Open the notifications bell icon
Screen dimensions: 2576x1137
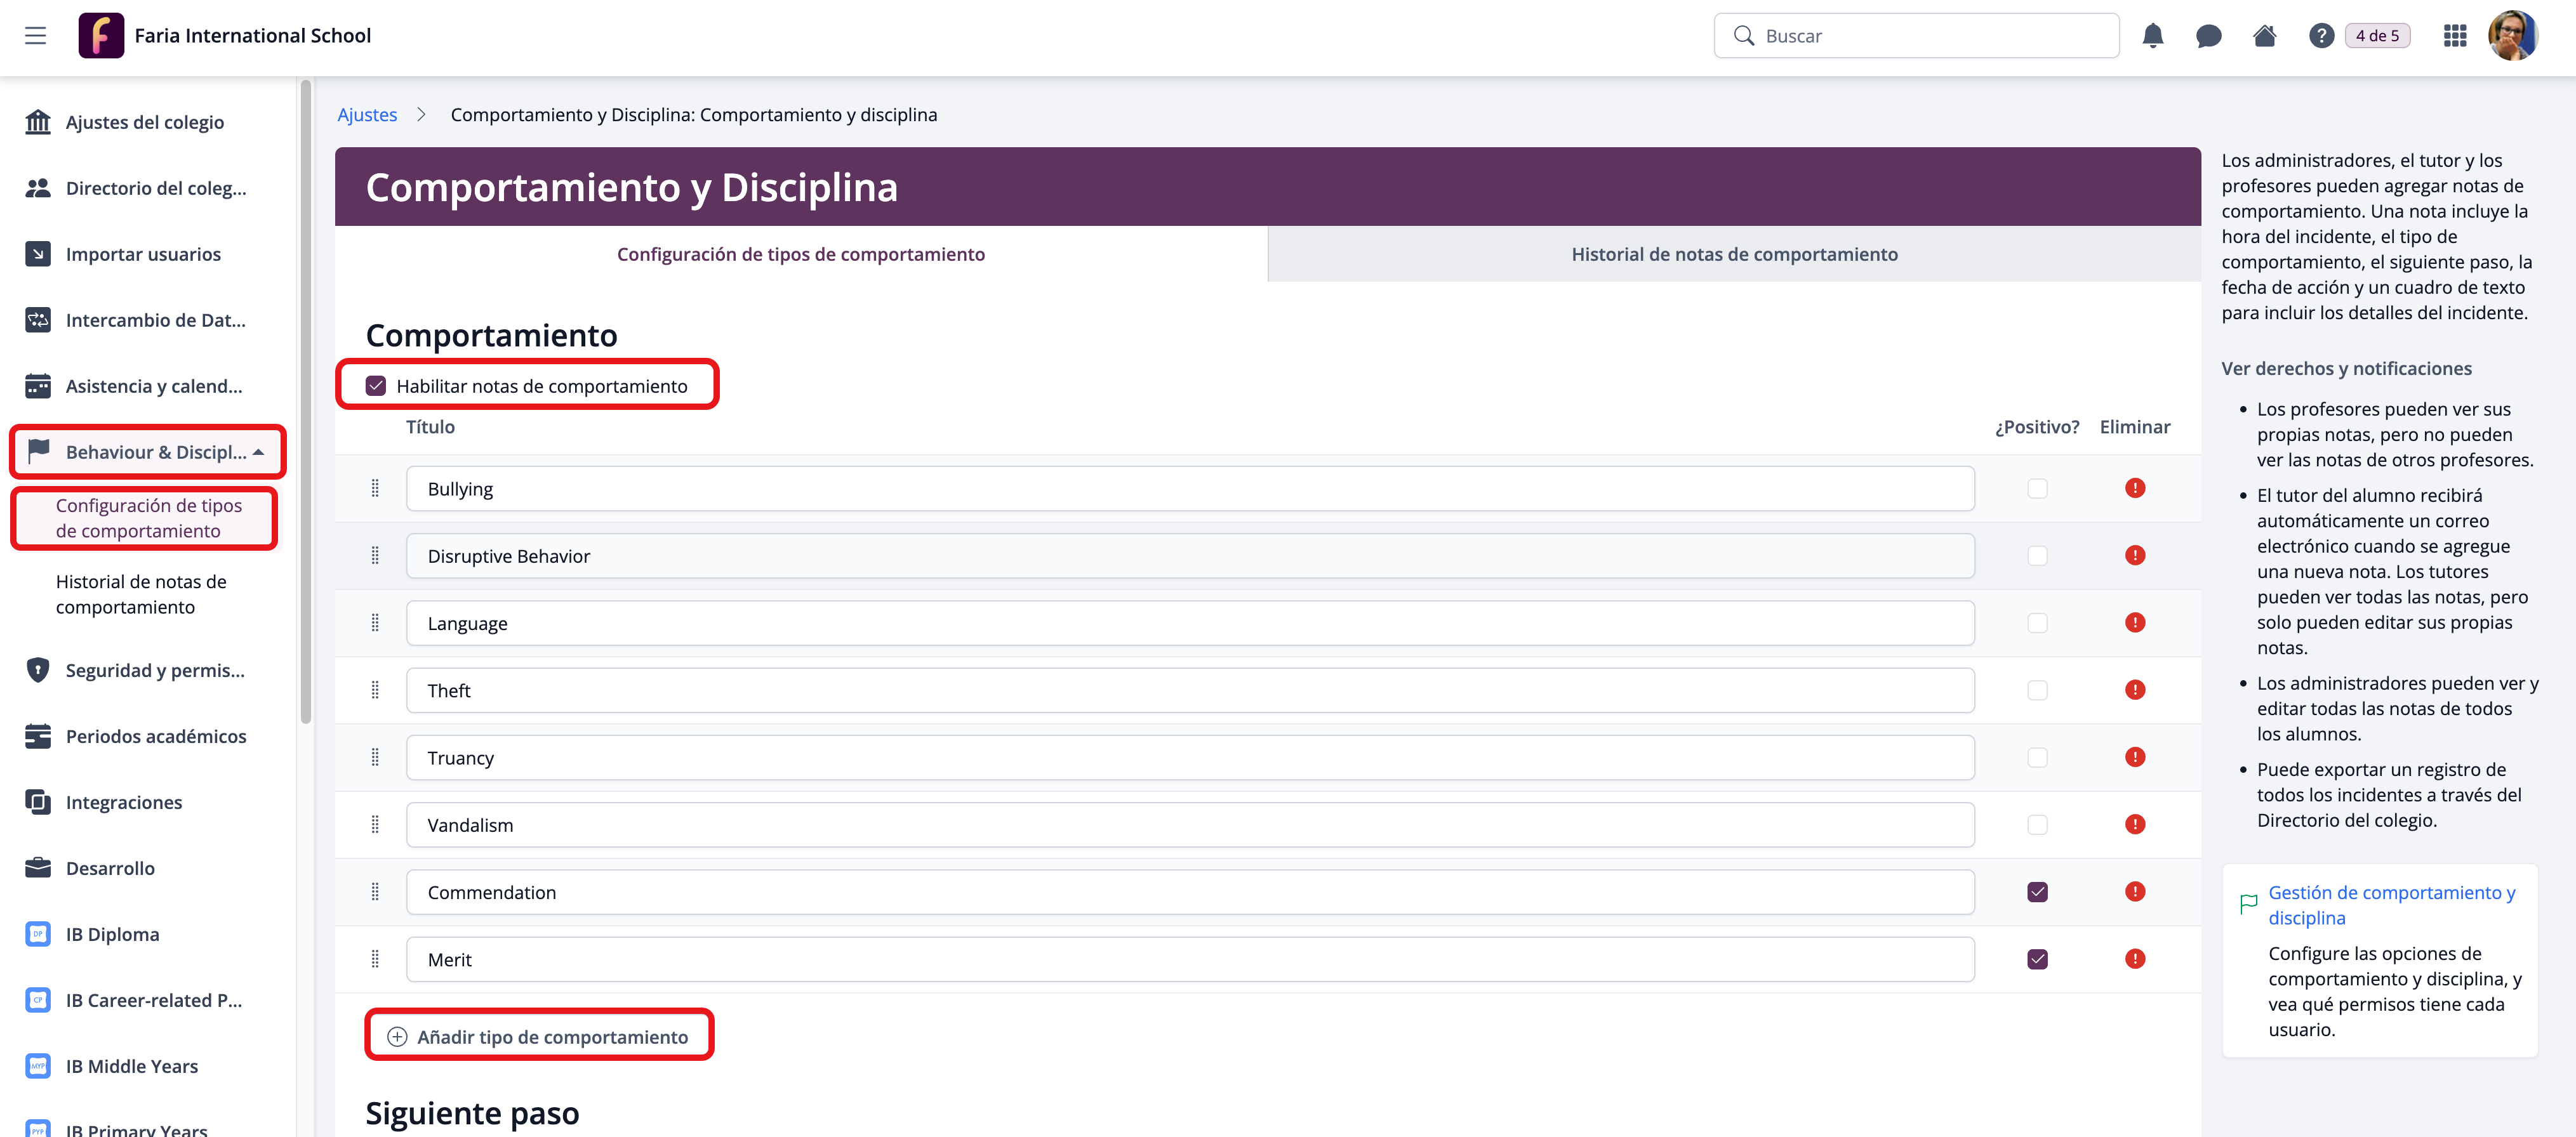2152,36
